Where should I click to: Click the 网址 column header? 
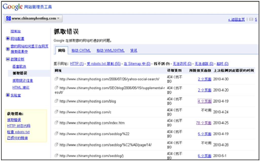[x=58, y=71]
